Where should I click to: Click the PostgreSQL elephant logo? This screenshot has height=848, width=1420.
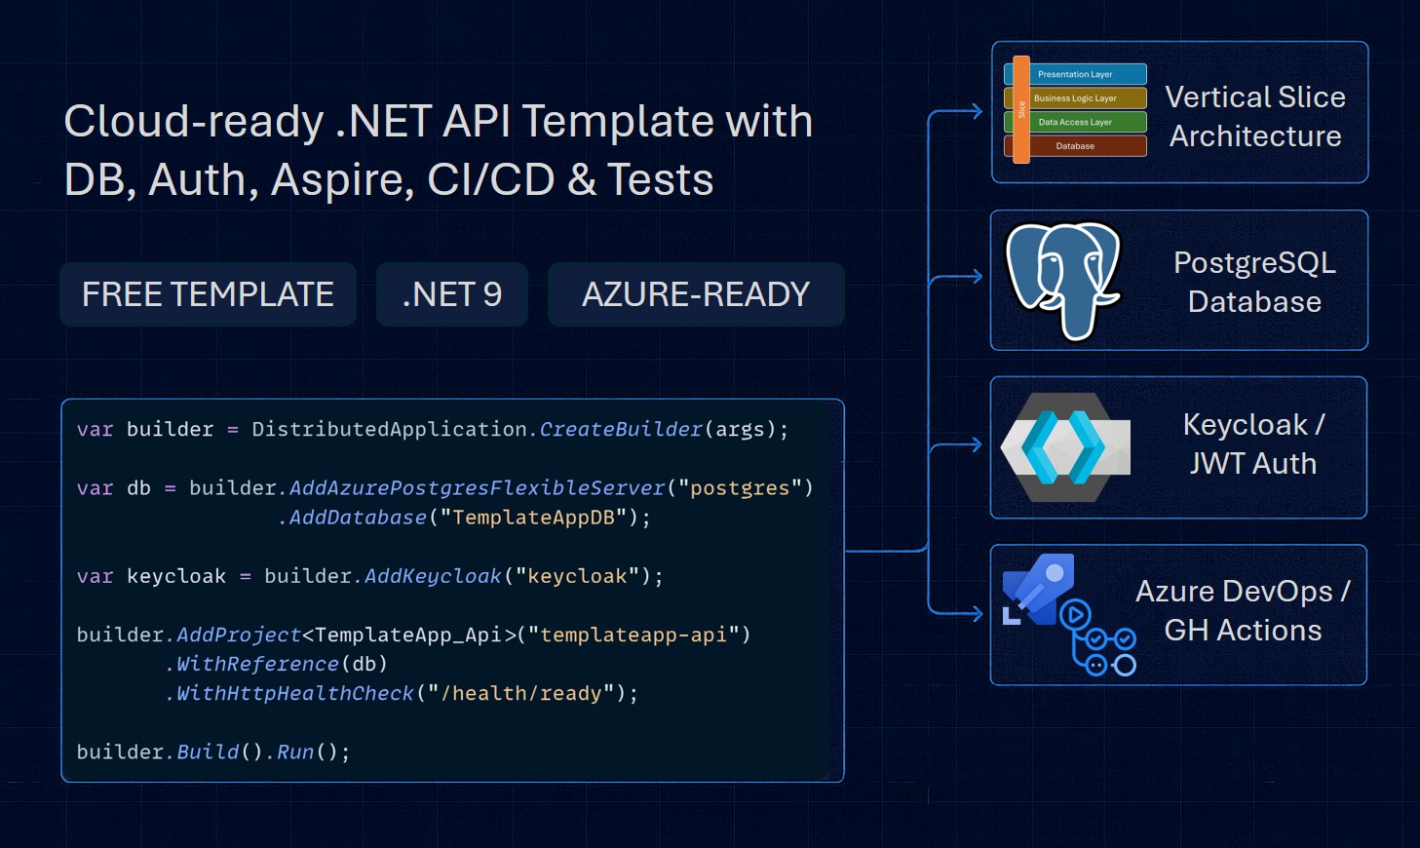(x=1063, y=281)
